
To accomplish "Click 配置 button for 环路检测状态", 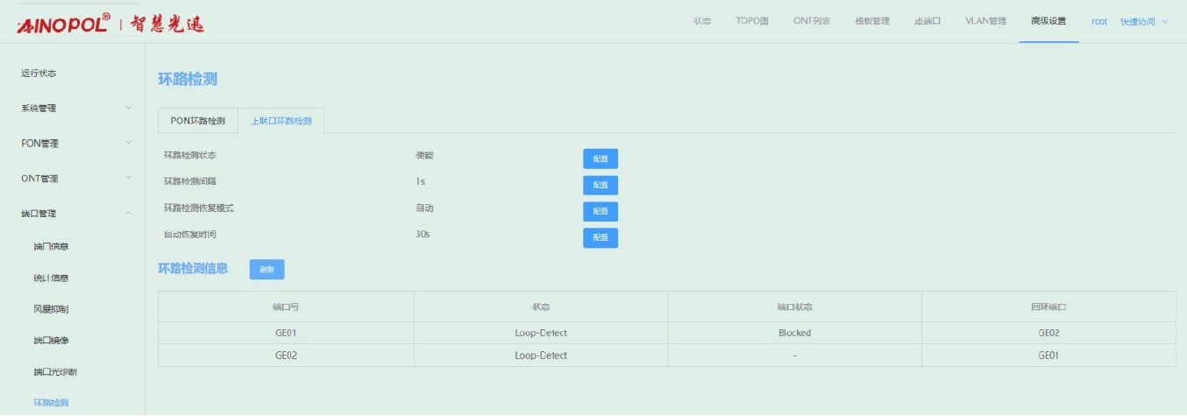I will pos(600,159).
